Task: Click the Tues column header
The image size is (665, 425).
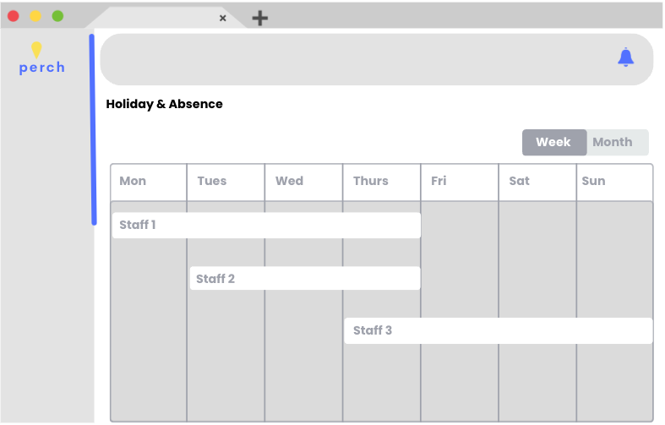Action: (226, 182)
